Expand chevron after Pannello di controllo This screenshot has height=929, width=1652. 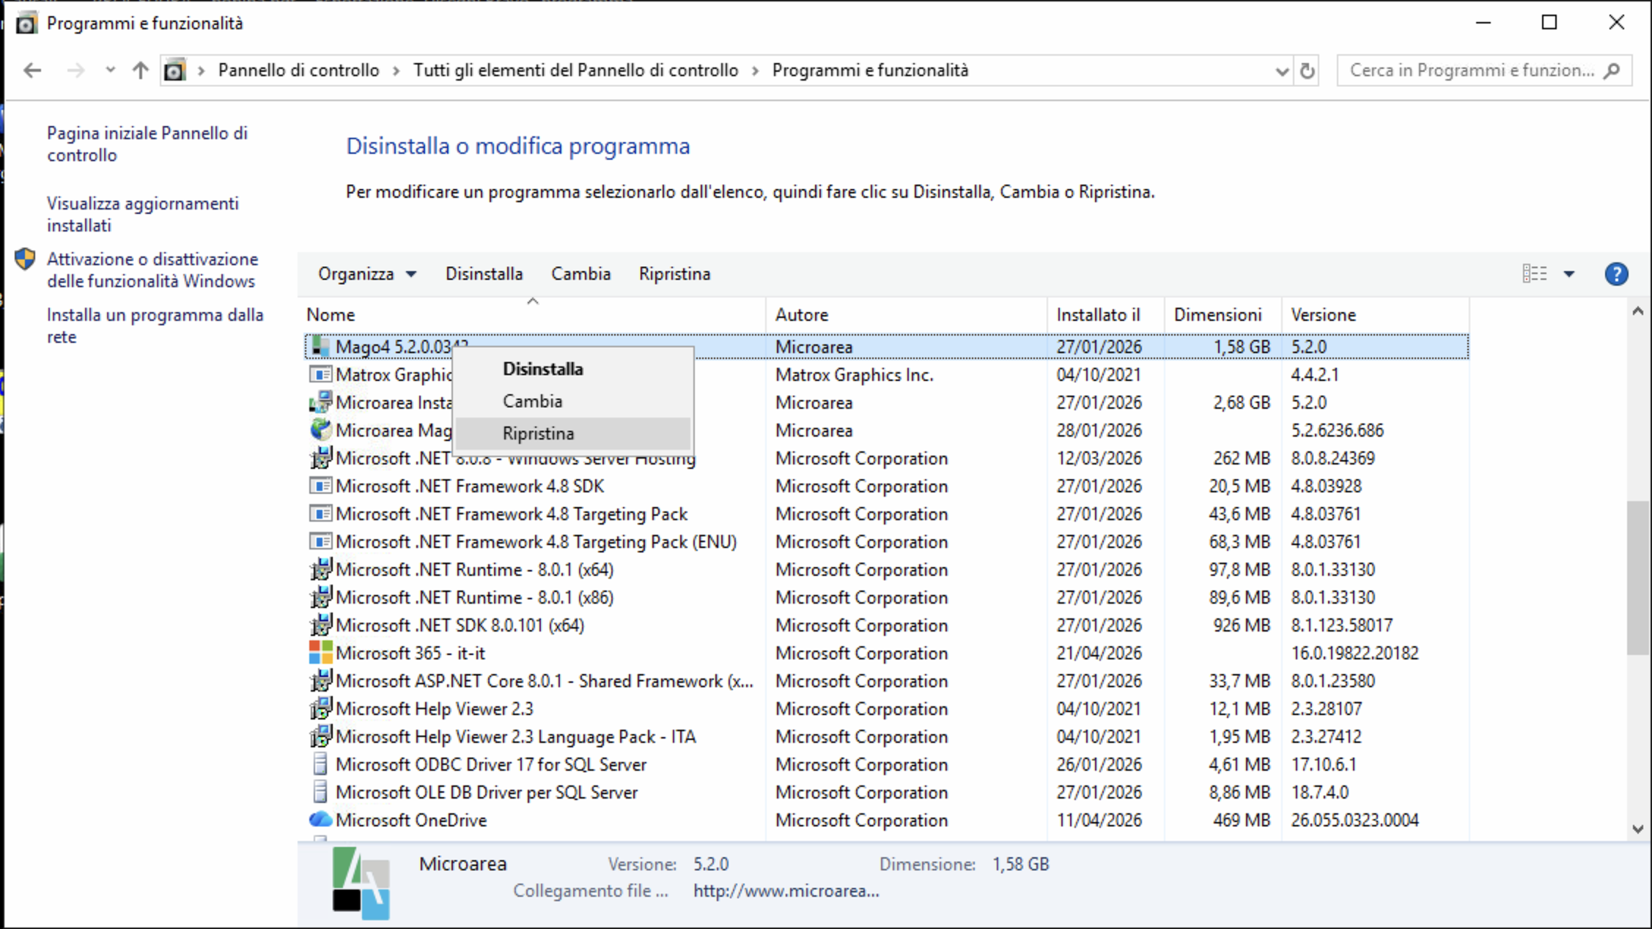coord(396,70)
